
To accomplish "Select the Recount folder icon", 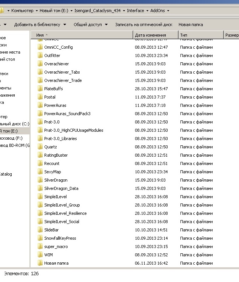I will [40, 163].
